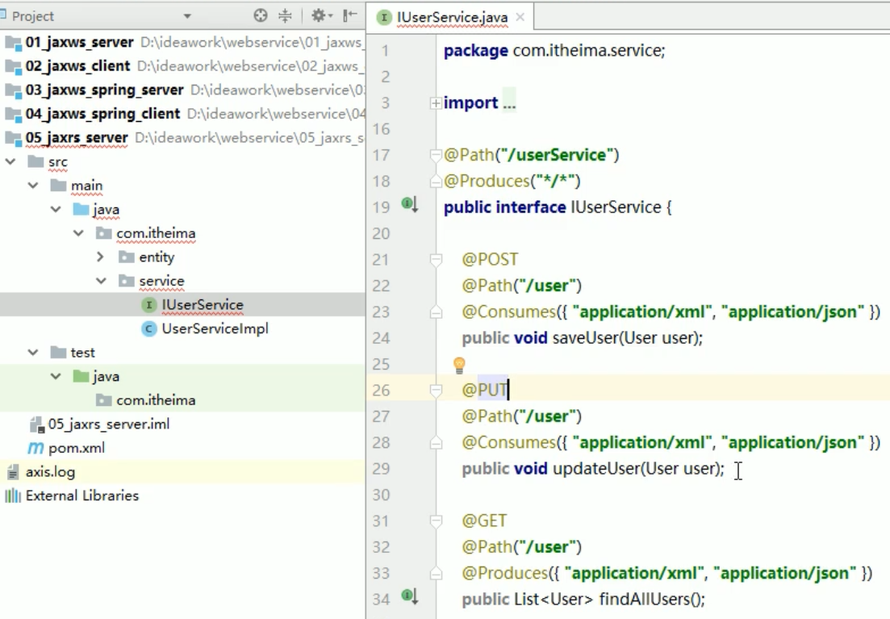Click the axis.log file icon
This screenshot has height=619, width=890.
[12, 472]
